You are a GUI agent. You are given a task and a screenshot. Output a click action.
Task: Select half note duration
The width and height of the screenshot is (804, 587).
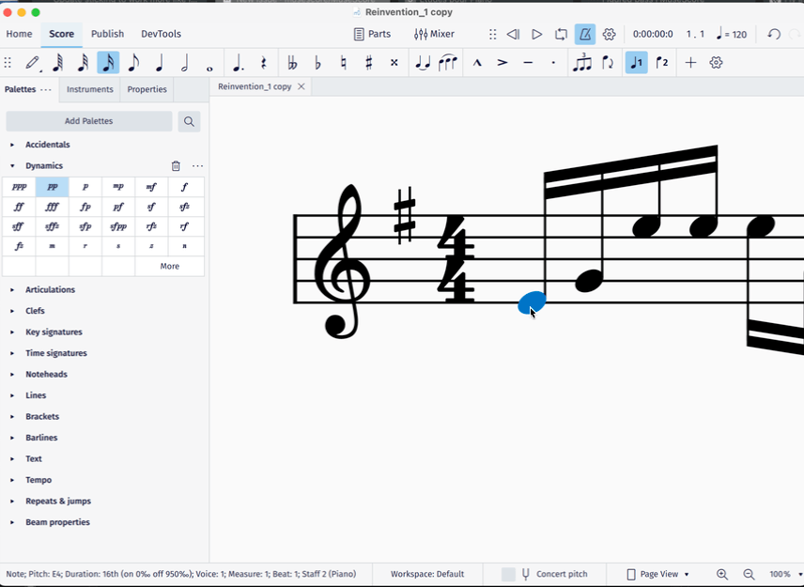point(185,63)
